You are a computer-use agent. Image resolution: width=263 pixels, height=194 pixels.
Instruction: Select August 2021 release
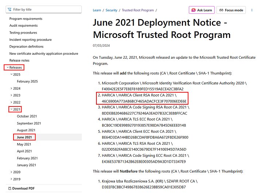click(x=26, y=130)
